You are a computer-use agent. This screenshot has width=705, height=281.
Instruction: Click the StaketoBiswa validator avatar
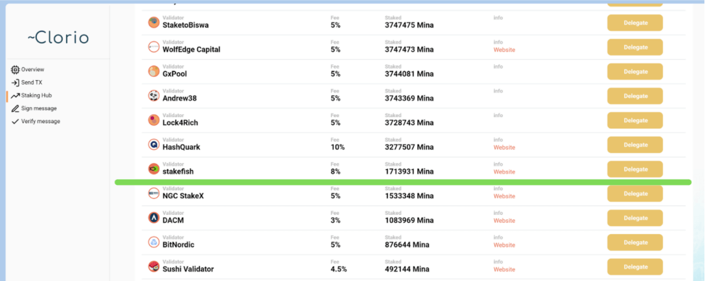(x=154, y=22)
